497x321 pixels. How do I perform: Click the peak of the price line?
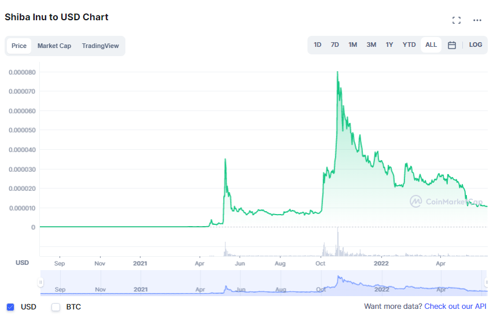click(x=337, y=72)
